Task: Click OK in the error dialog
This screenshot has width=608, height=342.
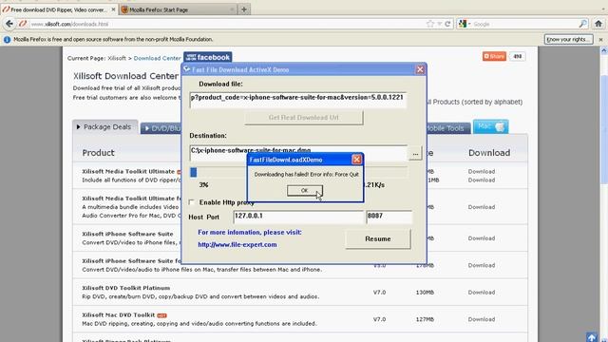Action: tap(304, 190)
